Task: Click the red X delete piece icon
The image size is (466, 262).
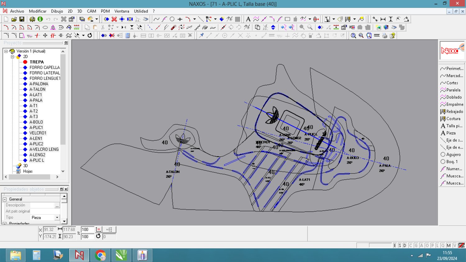Action: coord(114,19)
